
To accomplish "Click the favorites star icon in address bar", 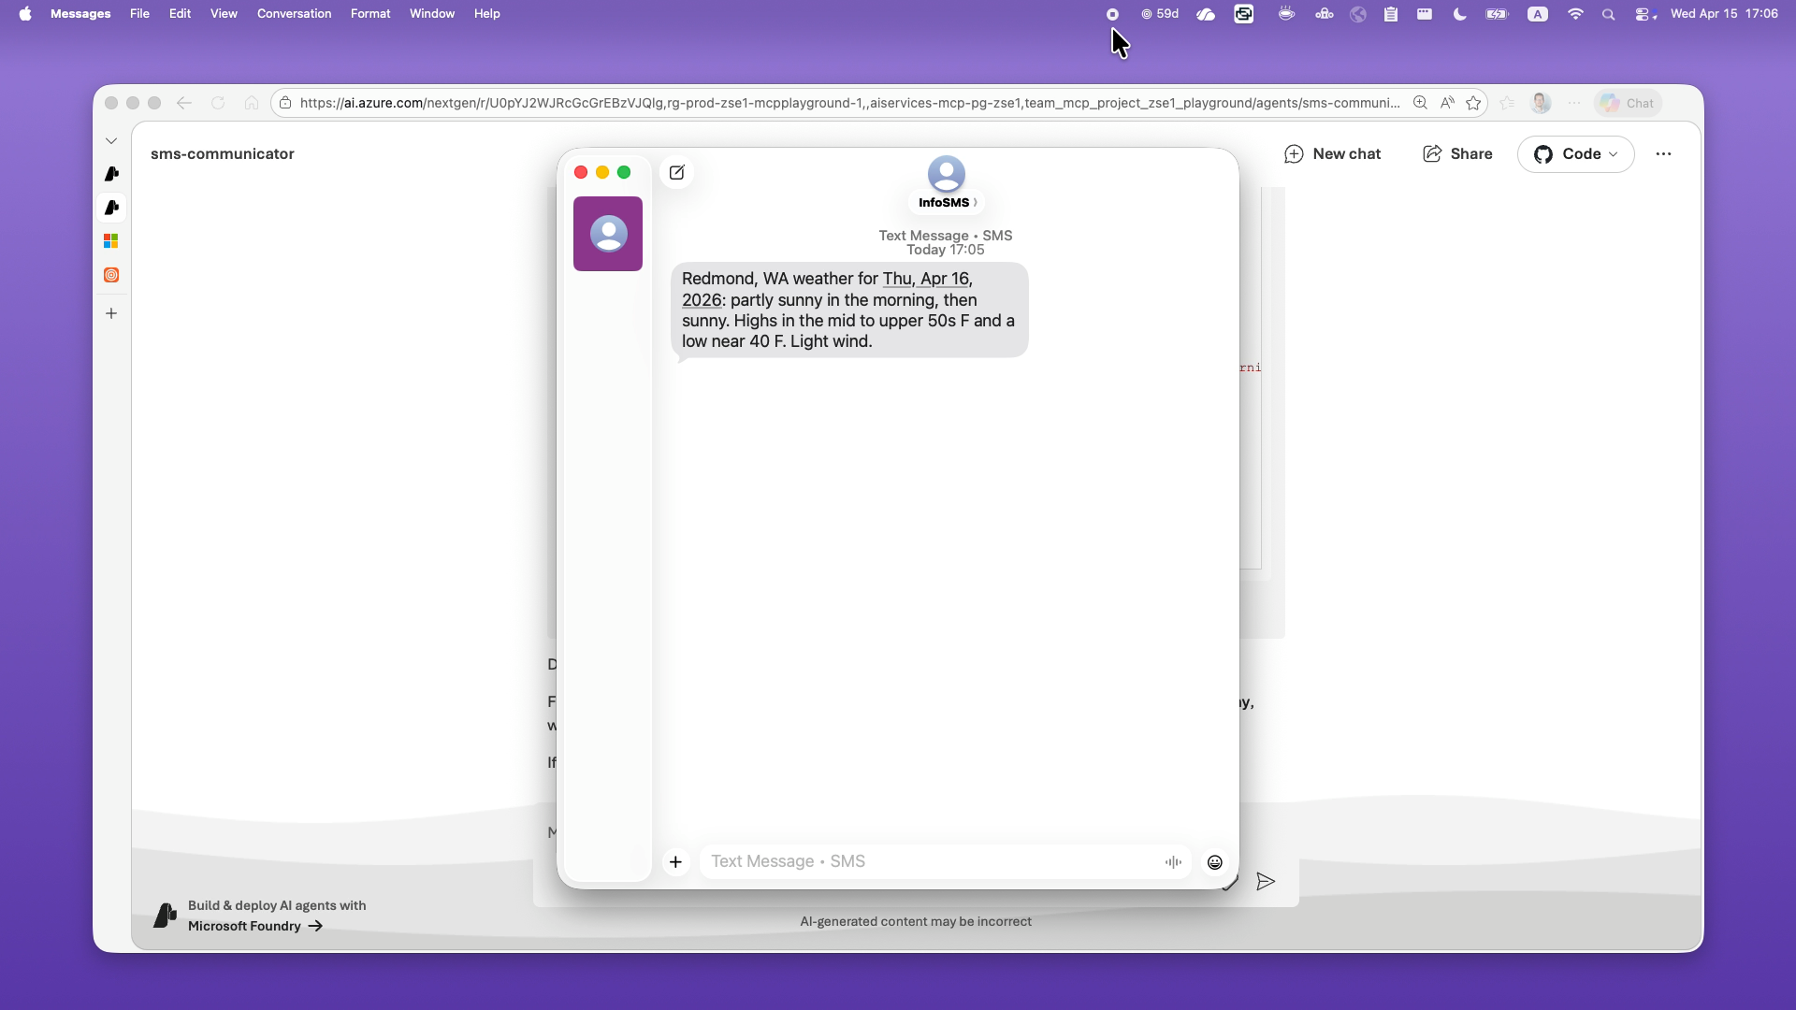I will pos(1474,104).
